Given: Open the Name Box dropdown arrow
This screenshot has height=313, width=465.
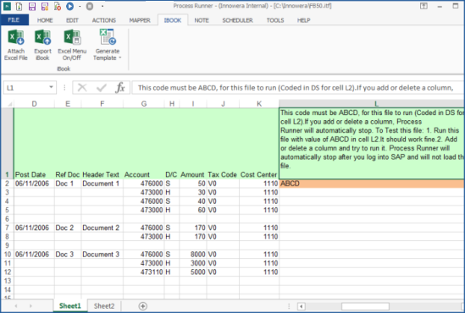Looking at the screenshot, I should point(51,87).
